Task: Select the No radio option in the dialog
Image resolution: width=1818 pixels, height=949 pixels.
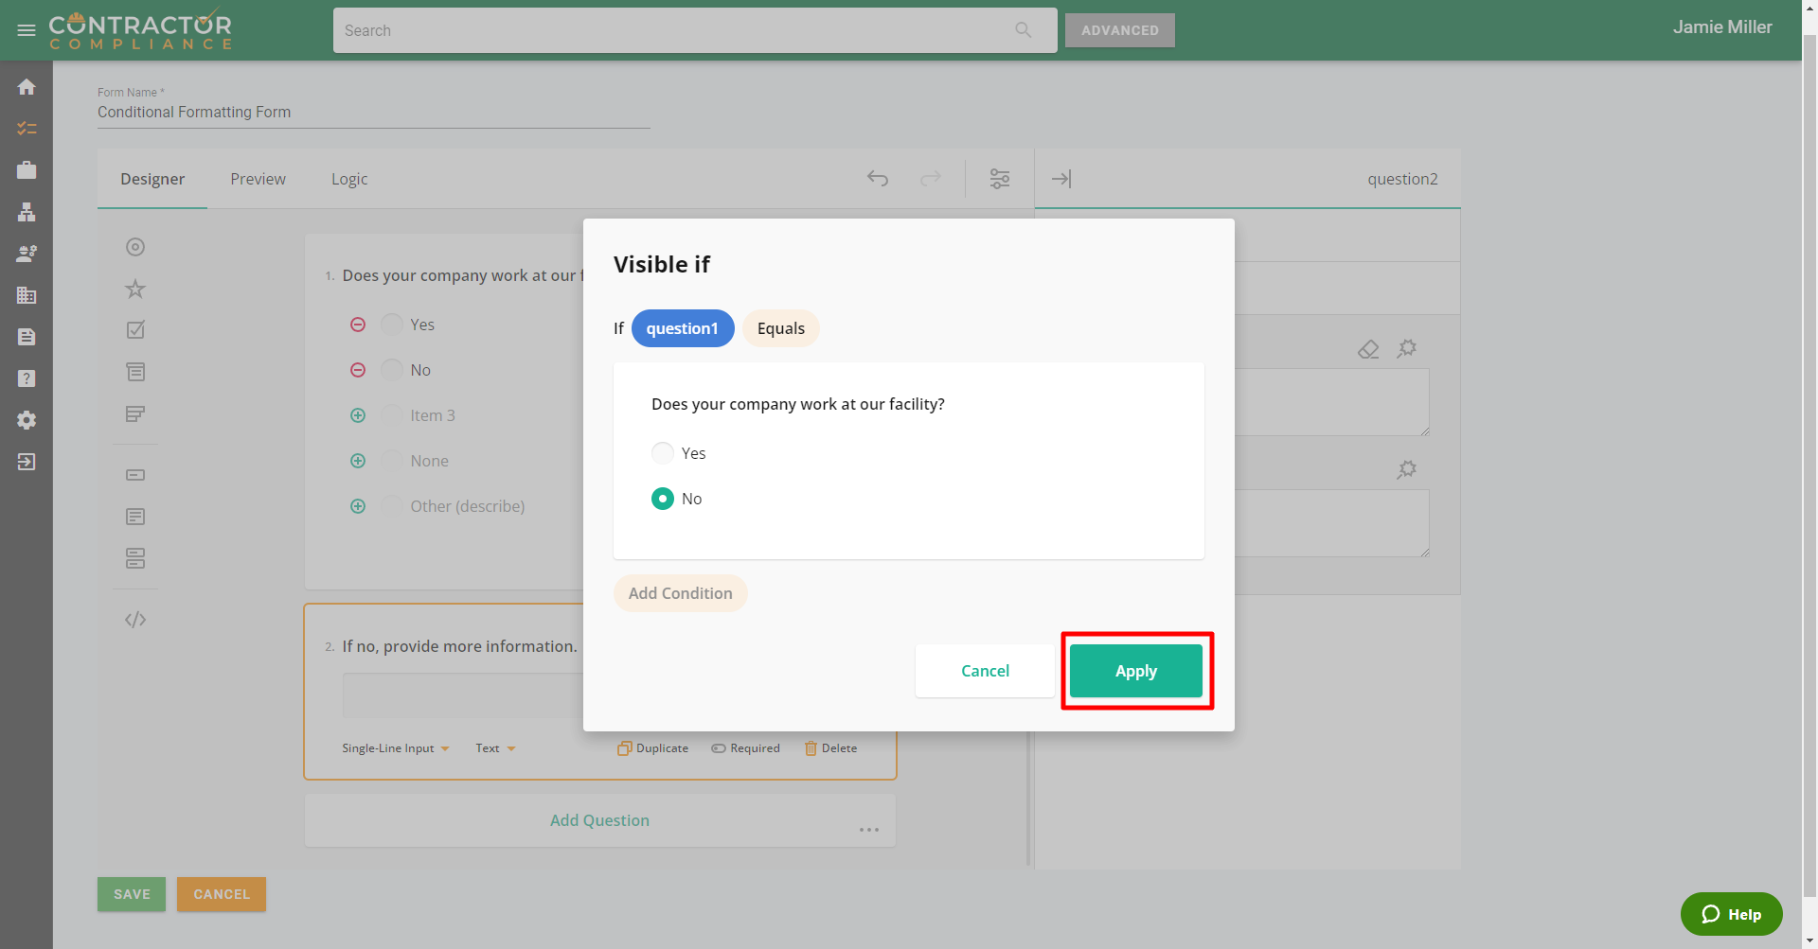Action: 663,499
